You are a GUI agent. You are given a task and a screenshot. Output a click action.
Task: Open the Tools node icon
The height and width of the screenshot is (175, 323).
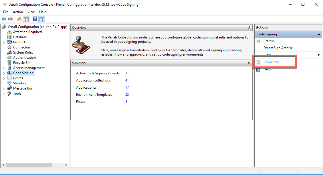coord(9,93)
